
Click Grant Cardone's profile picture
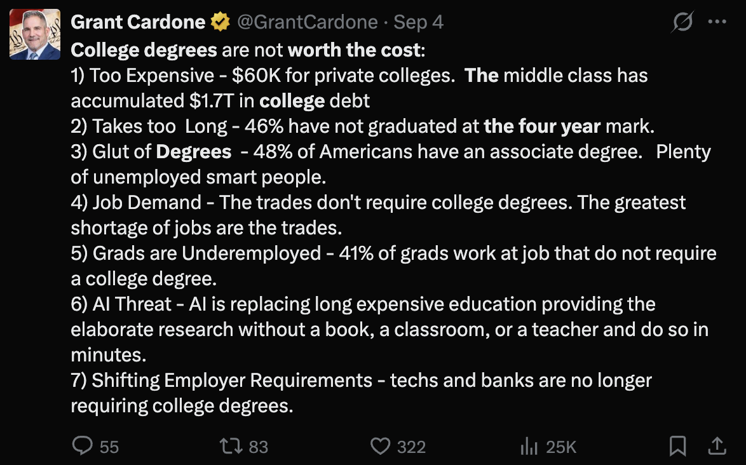pos(35,34)
